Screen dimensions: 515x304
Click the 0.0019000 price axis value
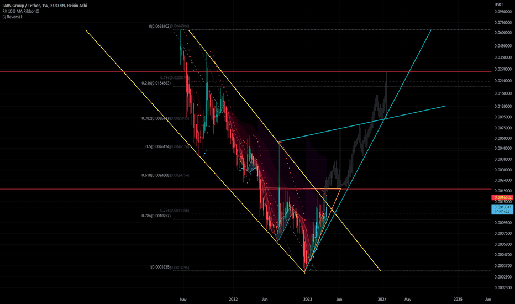(503, 191)
